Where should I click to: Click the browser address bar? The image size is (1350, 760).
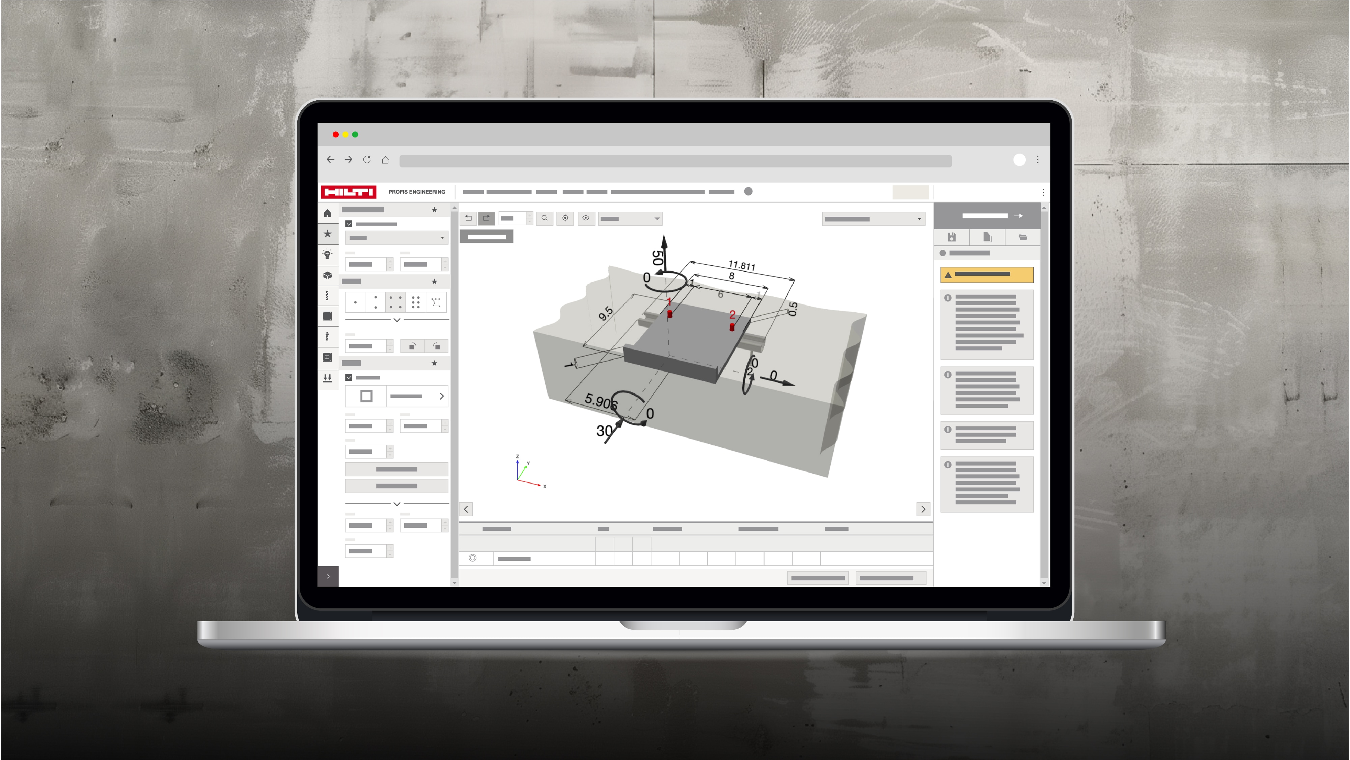coord(676,161)
